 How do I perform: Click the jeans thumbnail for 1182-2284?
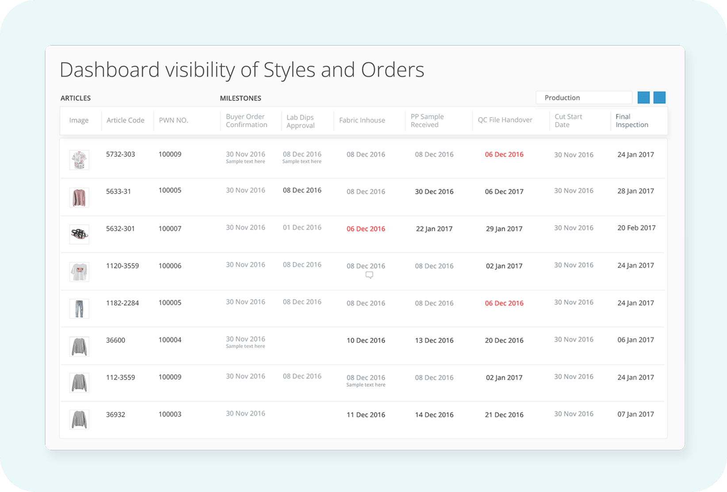(x=79, y=309)
